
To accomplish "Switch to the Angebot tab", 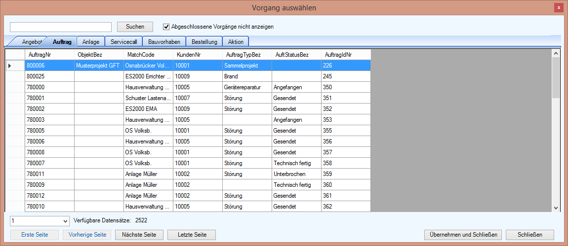I will 32,42.
